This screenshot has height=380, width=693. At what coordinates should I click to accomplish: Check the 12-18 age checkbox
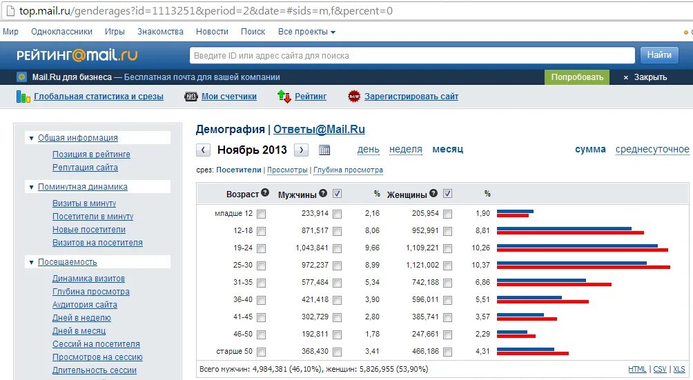[261, 231]
